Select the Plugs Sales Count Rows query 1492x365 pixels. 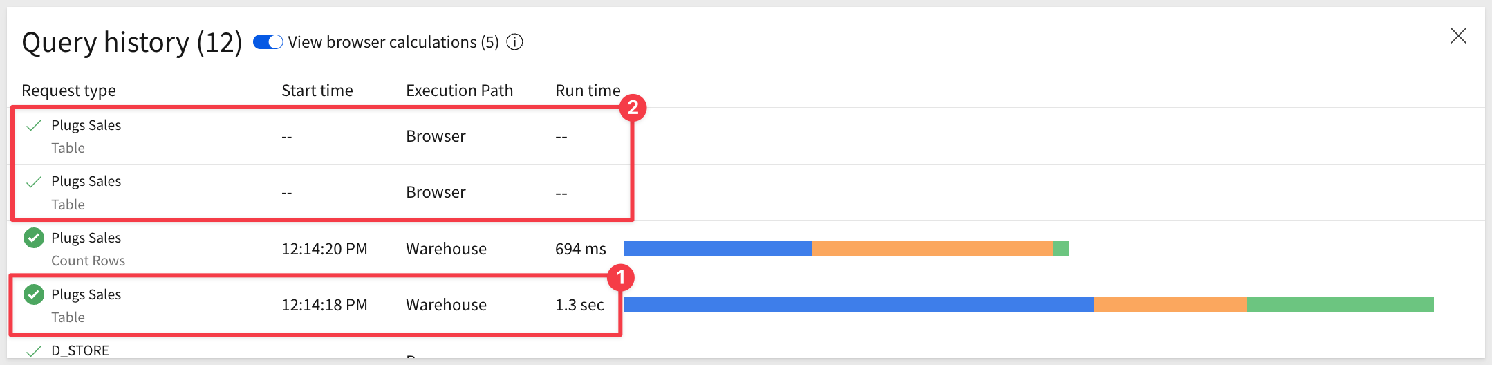click(87, 249)
